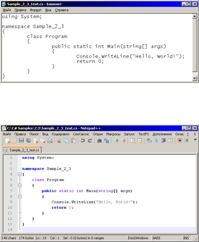Open the Окна menu
This screenshot has width=199, height=242.
[x=179, y=134]
